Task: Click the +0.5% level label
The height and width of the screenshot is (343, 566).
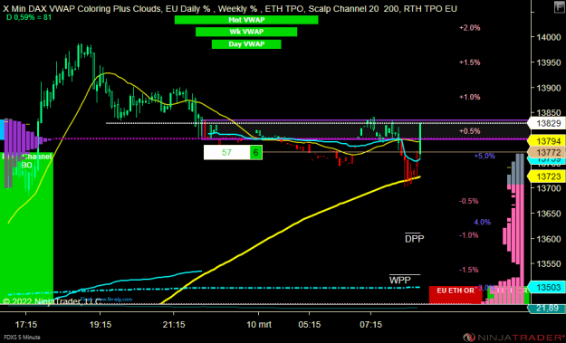Action: tap(470, 131)
